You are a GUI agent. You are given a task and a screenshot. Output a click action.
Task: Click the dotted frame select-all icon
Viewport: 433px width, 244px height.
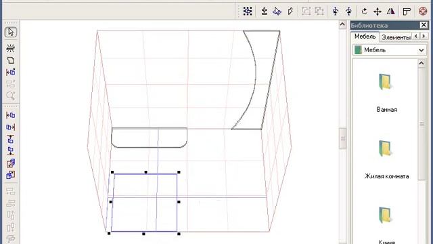tap(248, 11)
